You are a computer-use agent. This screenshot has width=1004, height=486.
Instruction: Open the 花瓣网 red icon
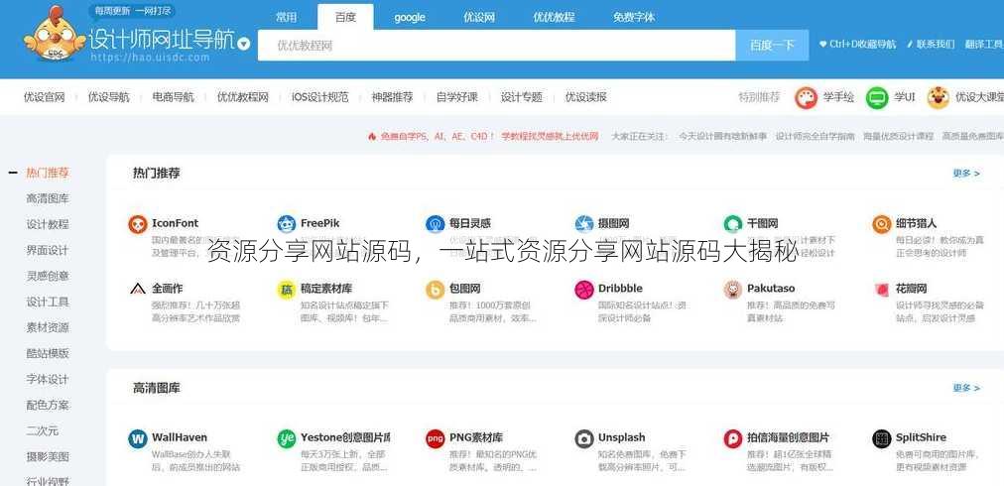coord(882,290)
